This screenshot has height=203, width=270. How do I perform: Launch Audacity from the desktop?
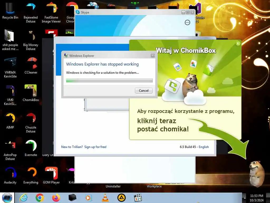[10, 176]
